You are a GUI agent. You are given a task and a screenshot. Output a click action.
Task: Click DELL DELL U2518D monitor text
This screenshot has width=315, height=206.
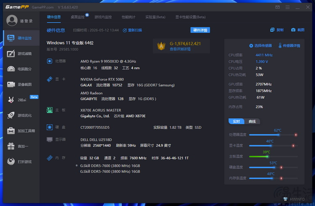(x=96, y=140)
